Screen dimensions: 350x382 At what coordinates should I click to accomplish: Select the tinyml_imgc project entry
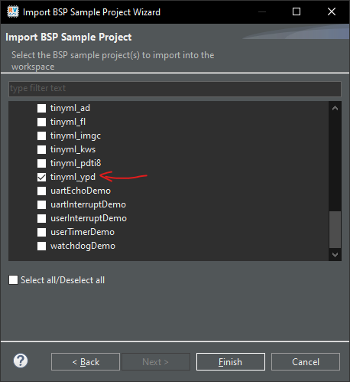76,135
